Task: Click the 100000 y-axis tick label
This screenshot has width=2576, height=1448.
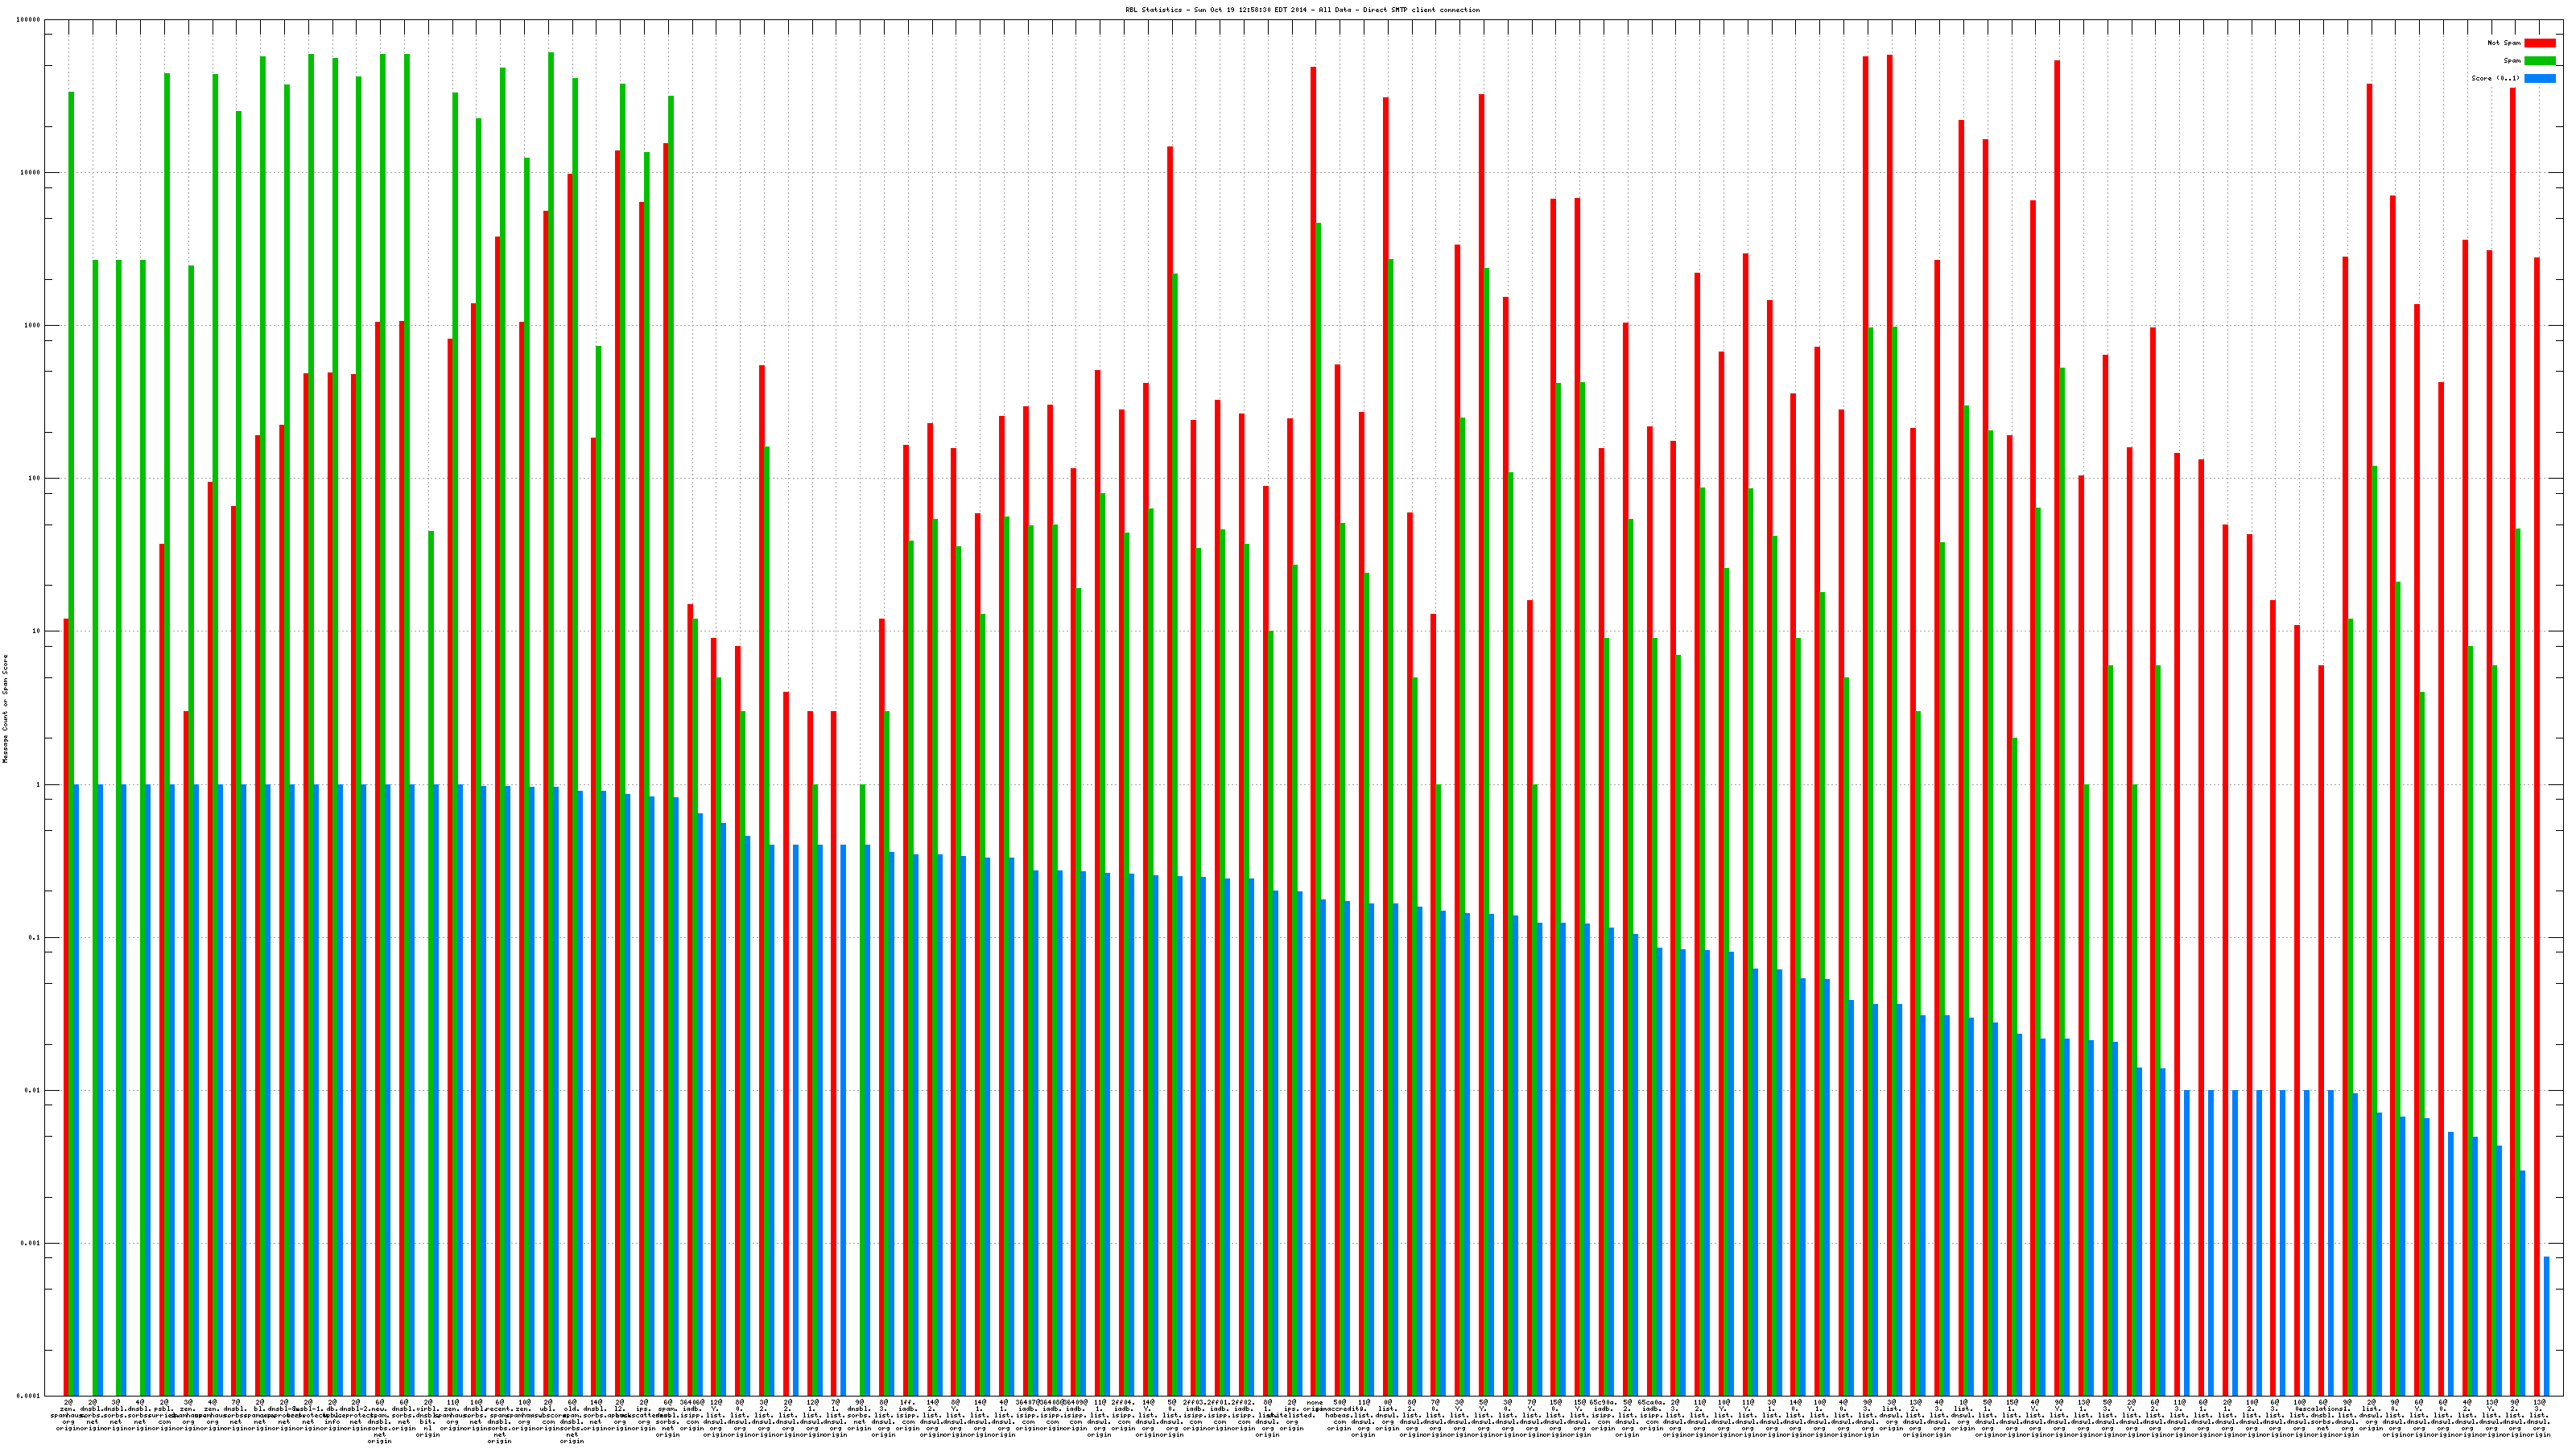Action: point(30,20)
